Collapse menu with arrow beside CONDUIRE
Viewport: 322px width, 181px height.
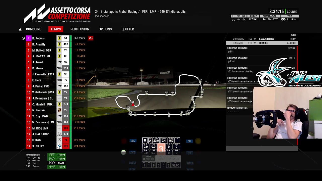[x=20, y=29]
